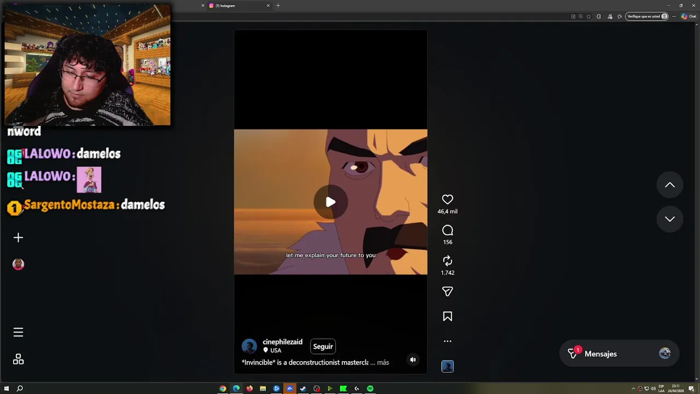The width and height of the screenshot is (700, 394).
Task: Close the tab left of the Instagram tab
Action: coord(202,5)
